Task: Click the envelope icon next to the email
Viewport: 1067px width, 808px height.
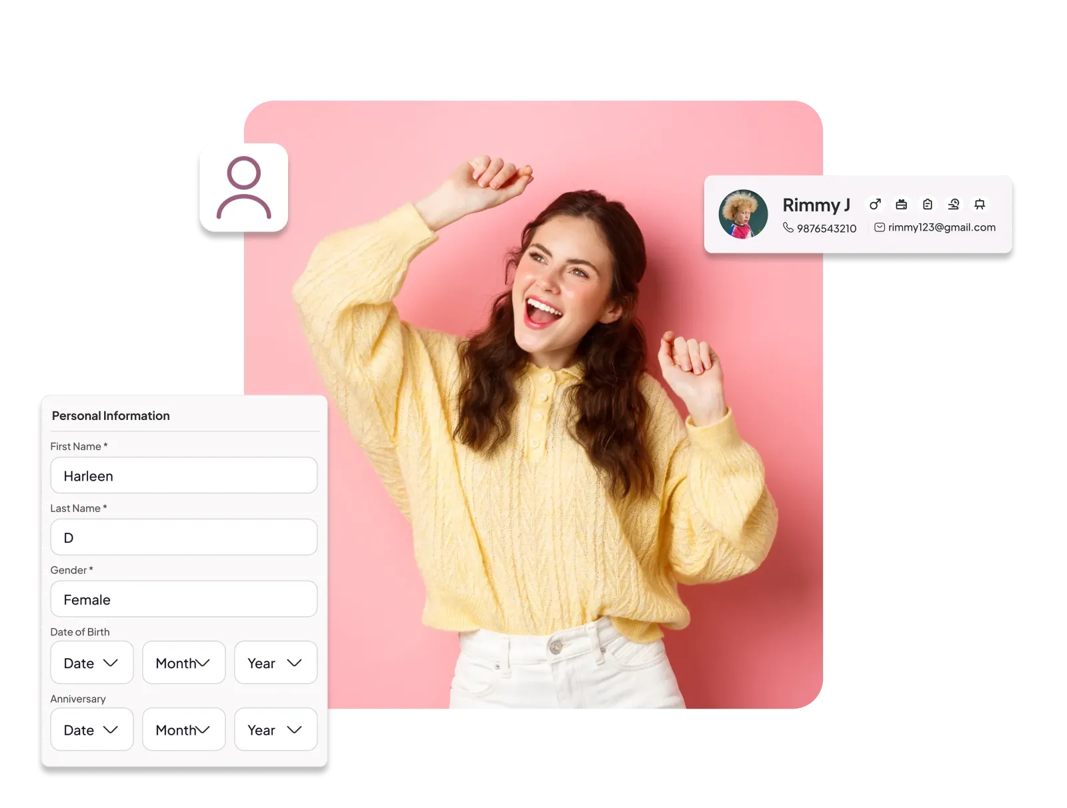Action: tap(880, 227)
